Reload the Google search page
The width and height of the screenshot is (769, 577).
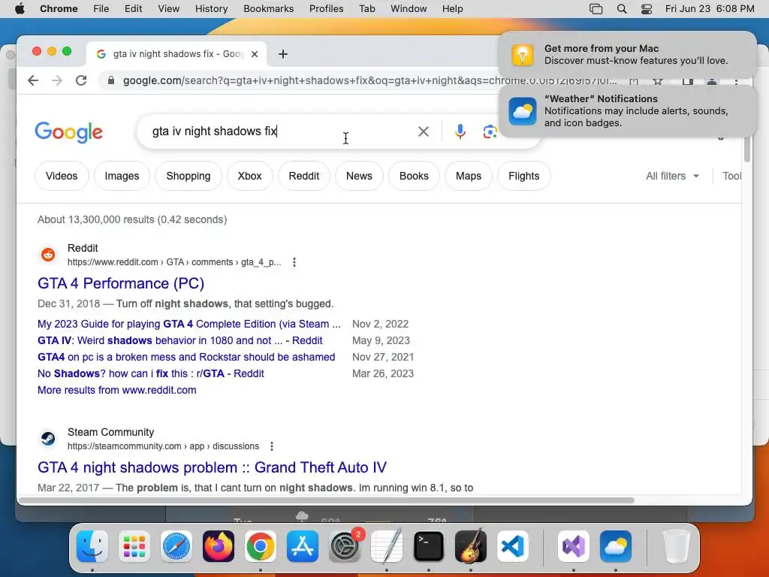pos(81,80)
